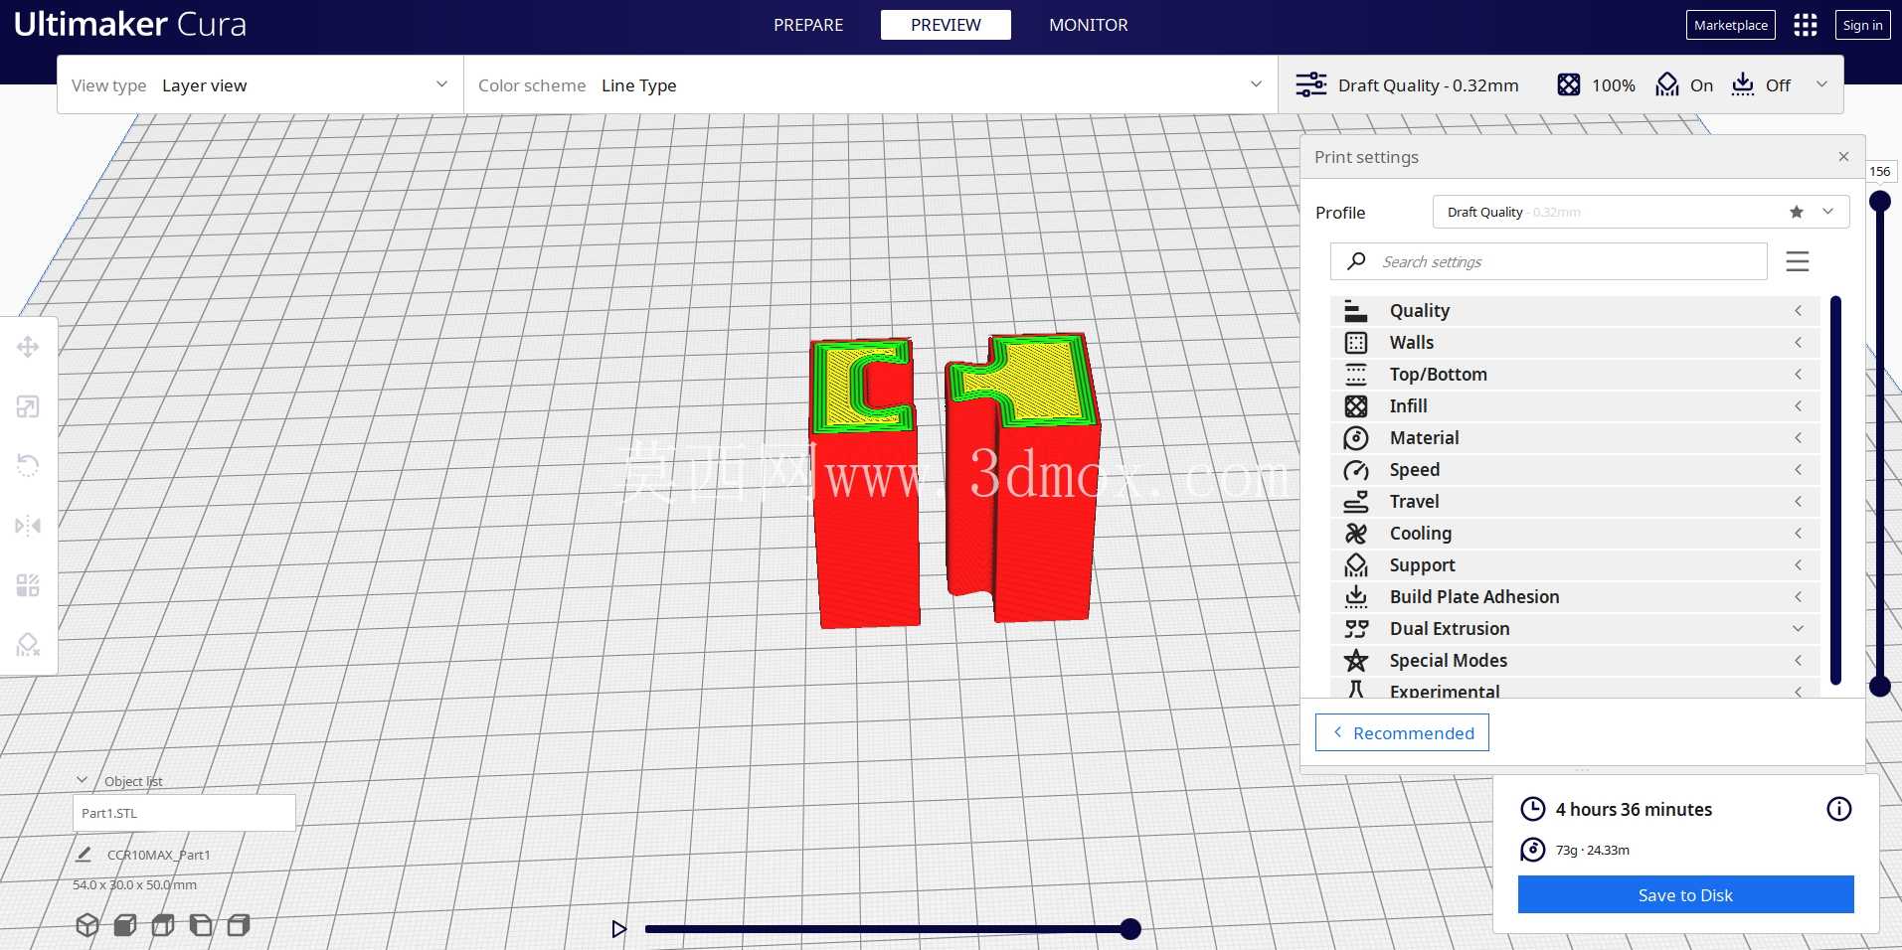Click Save to Disk

click(x=1685, y=894)
